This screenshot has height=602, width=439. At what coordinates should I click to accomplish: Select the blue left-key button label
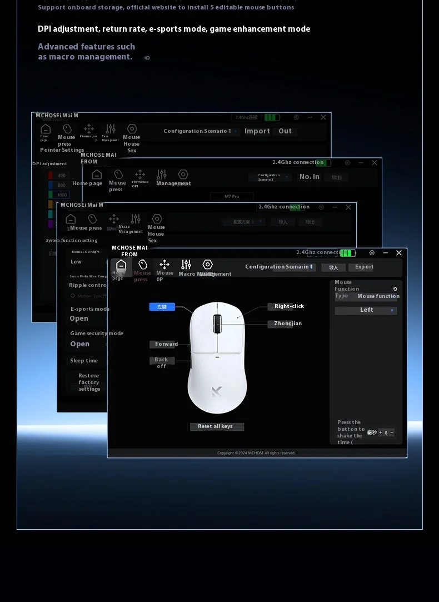[162, 307]
